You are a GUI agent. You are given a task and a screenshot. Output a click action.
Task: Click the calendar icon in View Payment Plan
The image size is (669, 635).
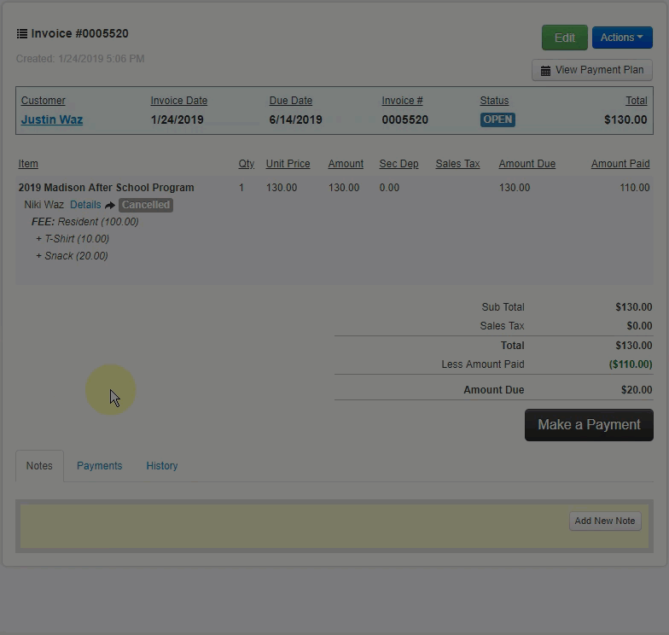click(x=545, y=70)
